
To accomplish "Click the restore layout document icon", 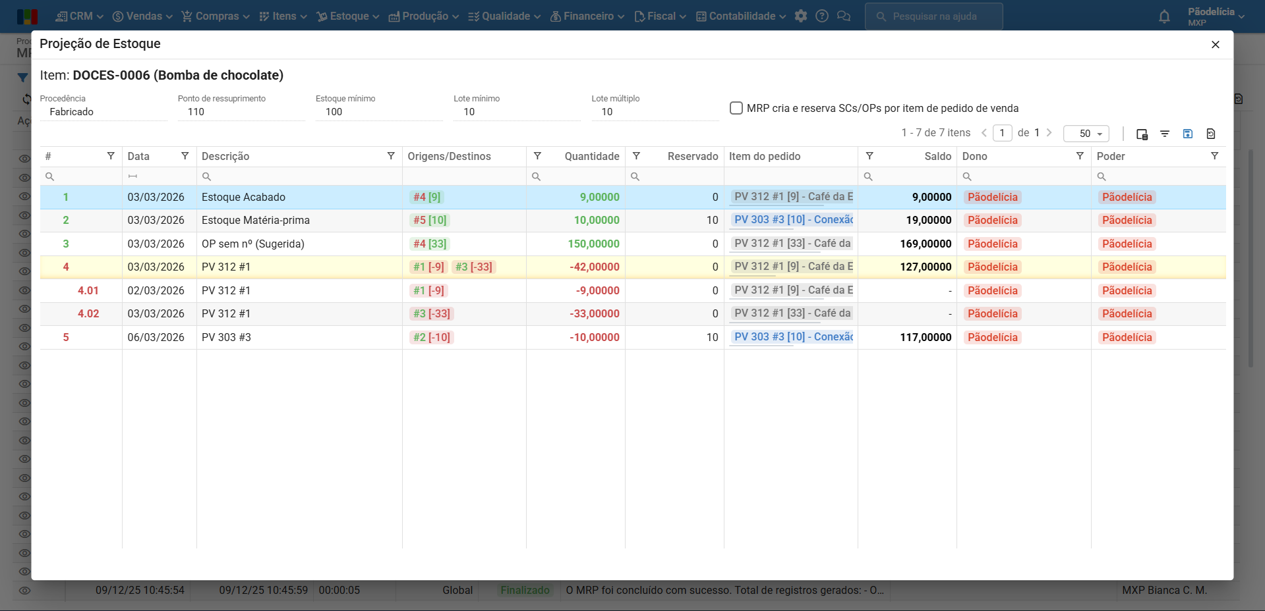I will coord(1211,134).
